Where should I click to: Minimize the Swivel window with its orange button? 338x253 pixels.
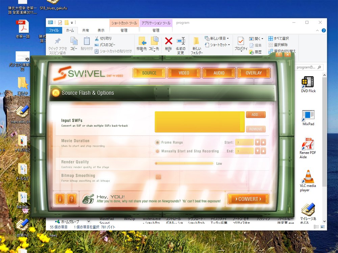click(x=279, y=55)
